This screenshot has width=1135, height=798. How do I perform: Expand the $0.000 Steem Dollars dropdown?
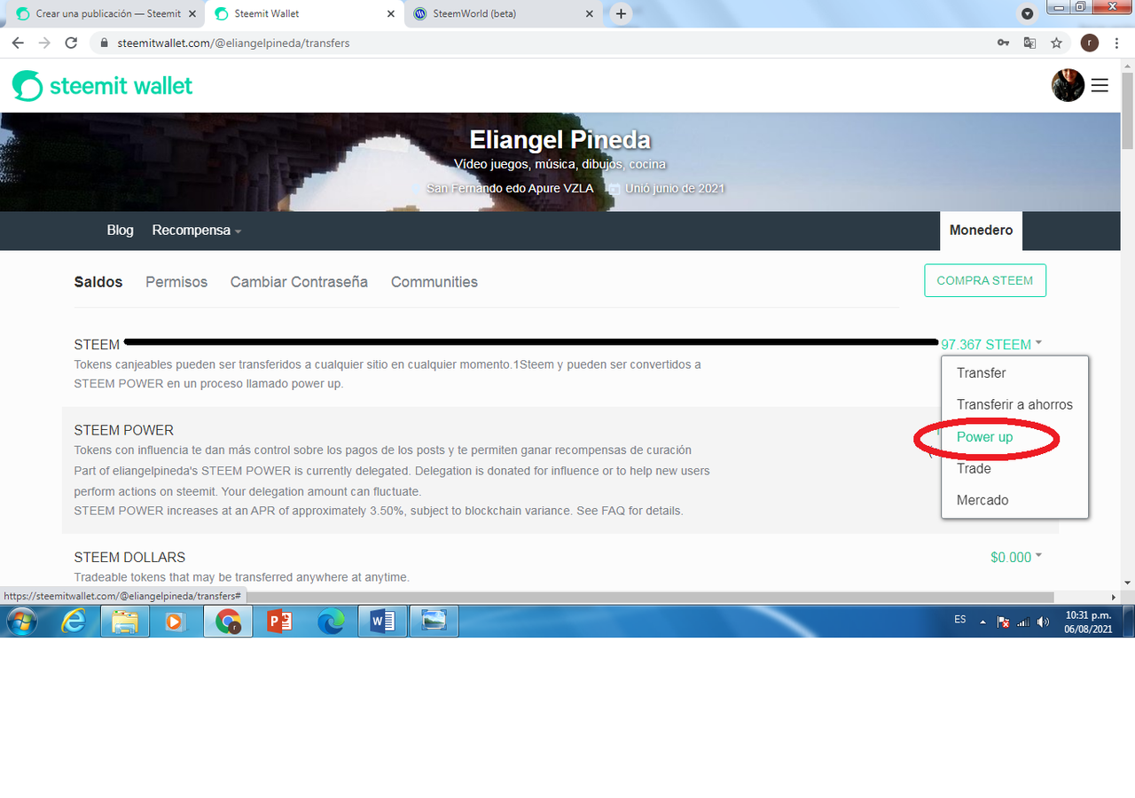click(x=1016, y=557)
